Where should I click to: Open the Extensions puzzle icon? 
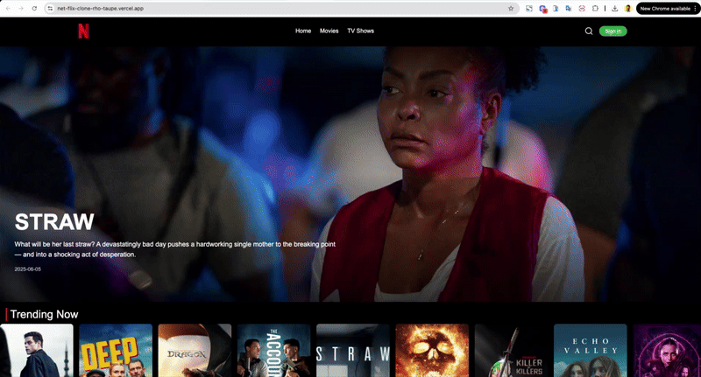pos(595,9)
